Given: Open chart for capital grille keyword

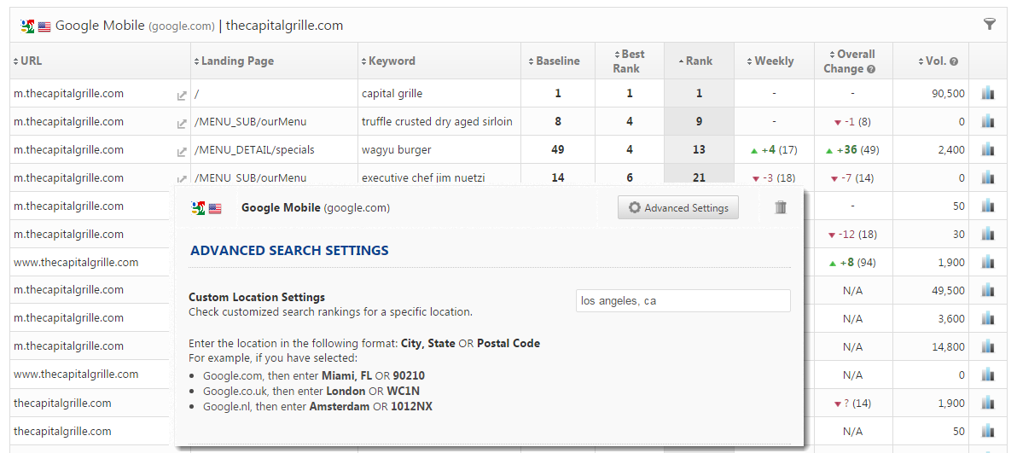Looking at the screenshot, I should point(988,93).
